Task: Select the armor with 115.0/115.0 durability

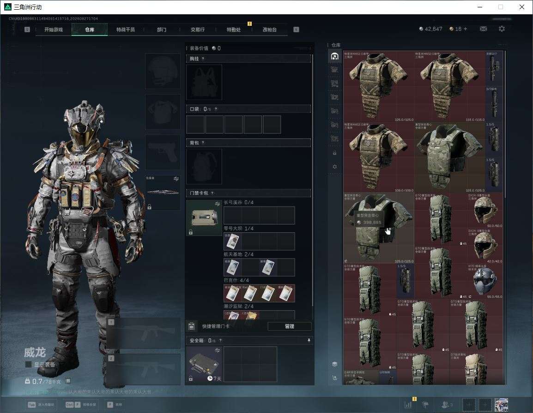Action: point(450,87)
